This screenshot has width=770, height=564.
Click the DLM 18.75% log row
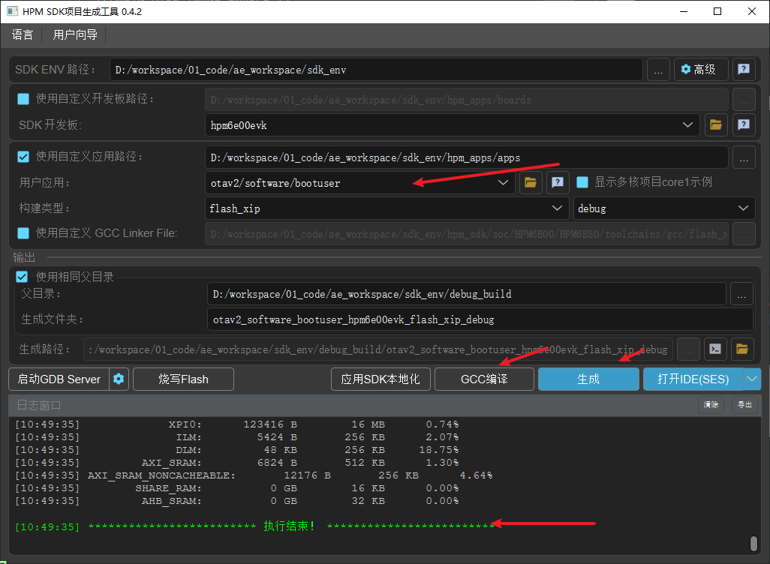(236, 450)
